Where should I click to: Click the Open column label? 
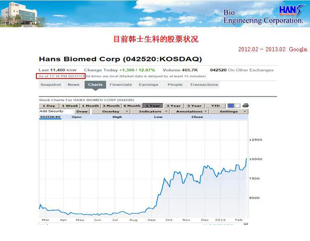(76, 117)
